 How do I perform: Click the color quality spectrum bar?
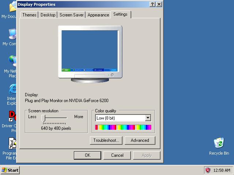tap(123, 127)
